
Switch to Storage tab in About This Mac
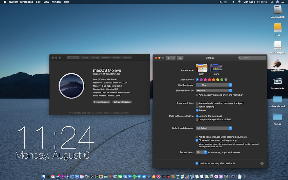point(95,58)
